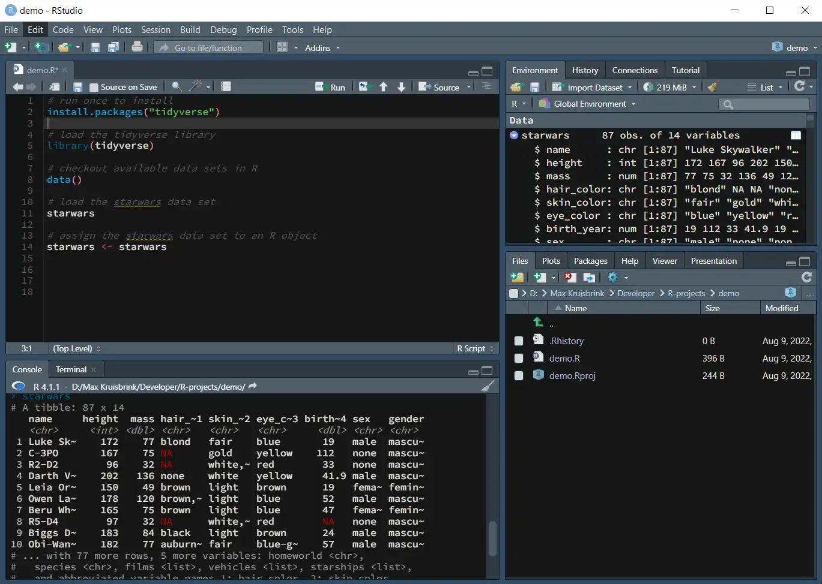
Task: Create a new project via toolbar icon
Action: point(41,47)
